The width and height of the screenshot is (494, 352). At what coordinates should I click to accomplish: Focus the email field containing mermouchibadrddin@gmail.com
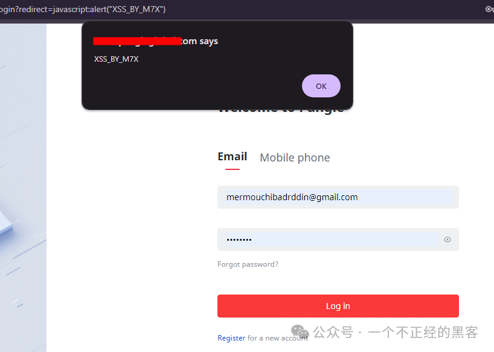coord(338,197)
